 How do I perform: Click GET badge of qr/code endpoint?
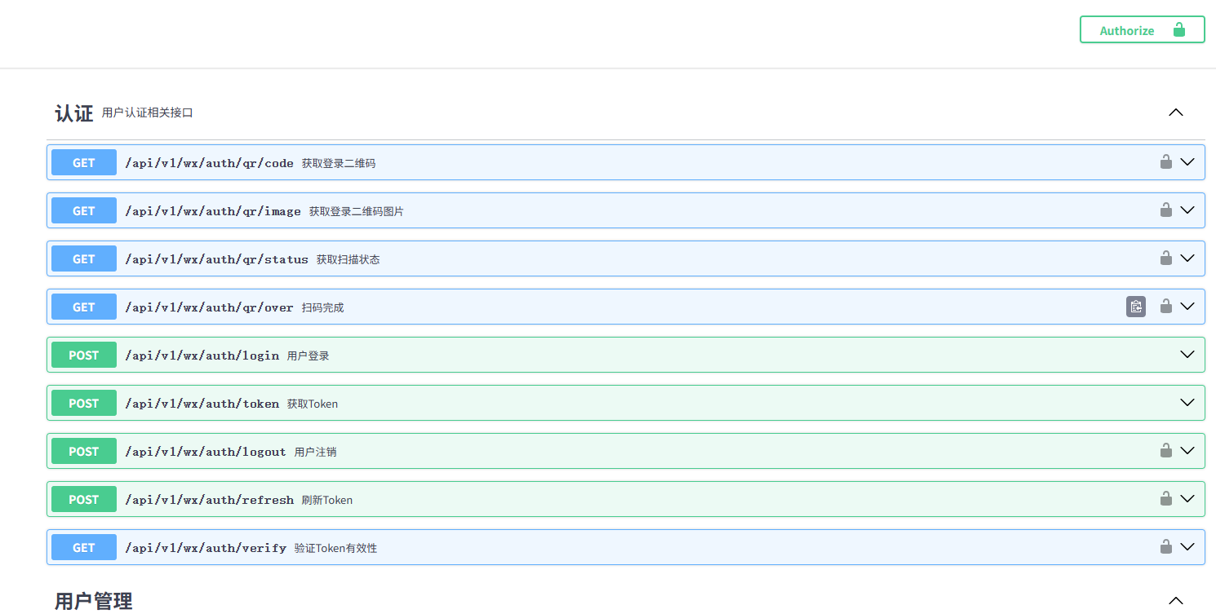pyautogui.click(x=84, y=162)
